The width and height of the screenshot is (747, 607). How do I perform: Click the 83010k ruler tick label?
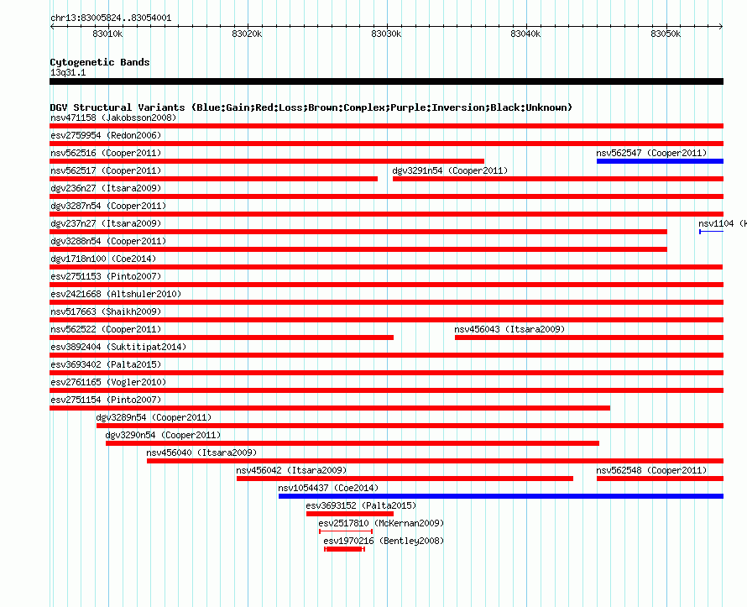tap(107, 34)
